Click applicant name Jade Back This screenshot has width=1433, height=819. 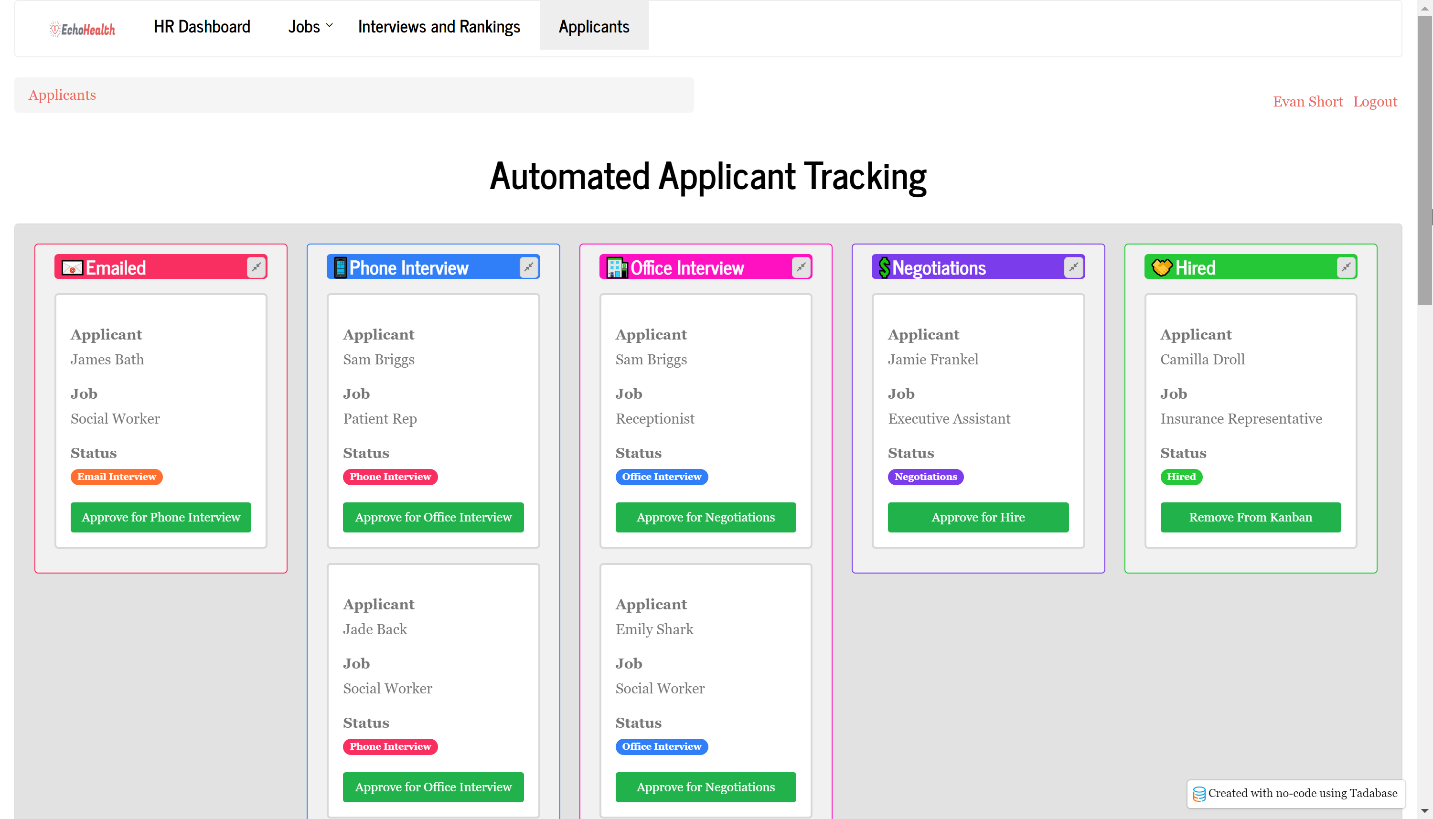coord(374,629)
